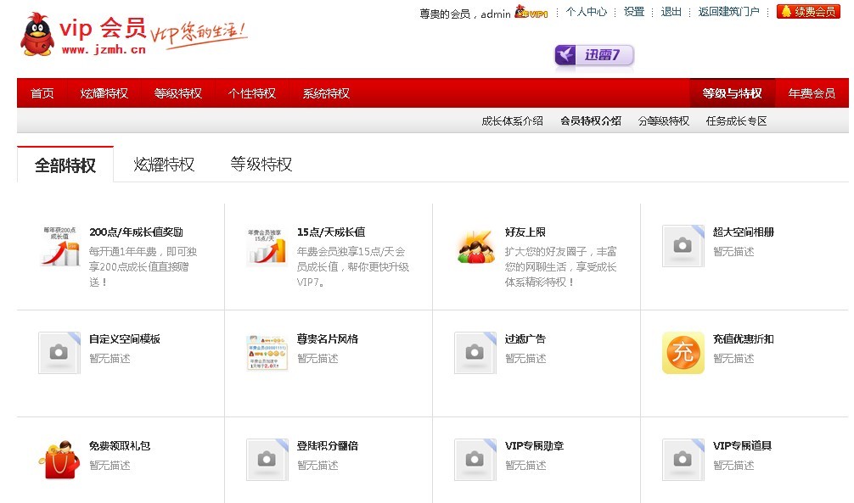Click the 200点/年成长值奖励 chart icon

tap(60, 247)
